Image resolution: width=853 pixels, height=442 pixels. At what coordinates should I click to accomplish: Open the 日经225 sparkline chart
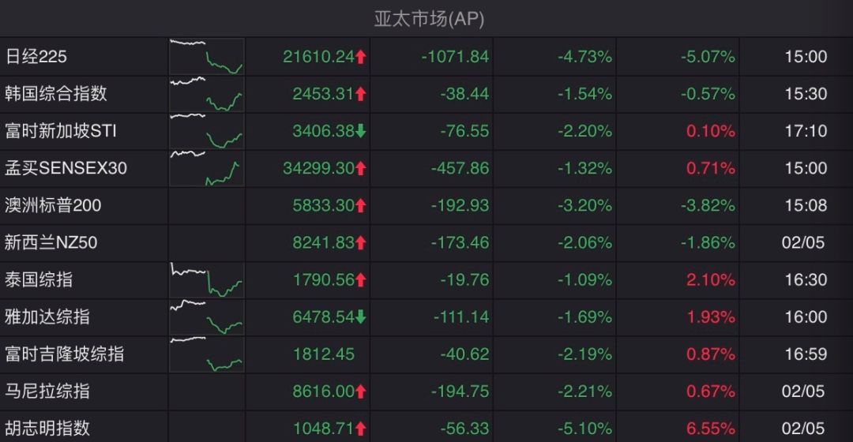[x=207, y=57]
